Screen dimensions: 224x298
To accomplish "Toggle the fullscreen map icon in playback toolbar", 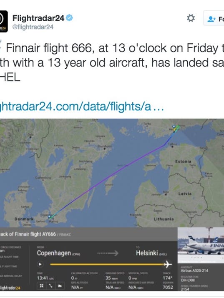I will click(x=42, y=286).
